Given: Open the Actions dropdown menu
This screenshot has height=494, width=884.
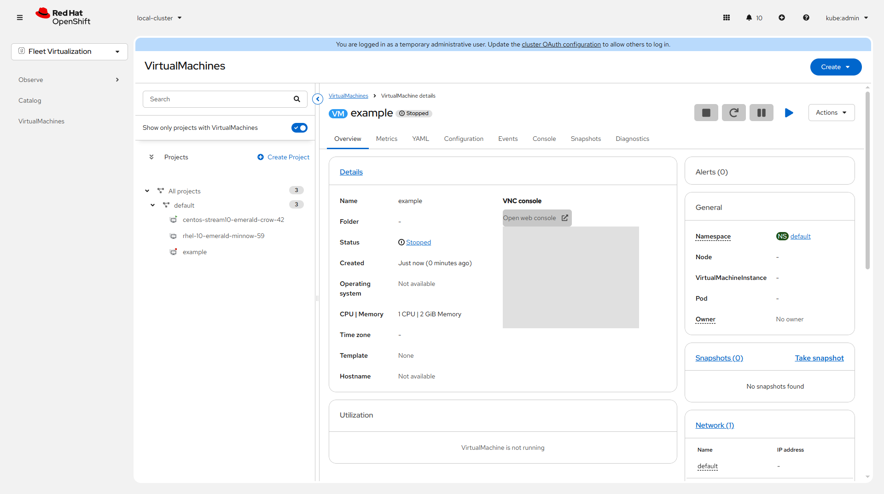Looking at the screenshot, I should (831, 113).
